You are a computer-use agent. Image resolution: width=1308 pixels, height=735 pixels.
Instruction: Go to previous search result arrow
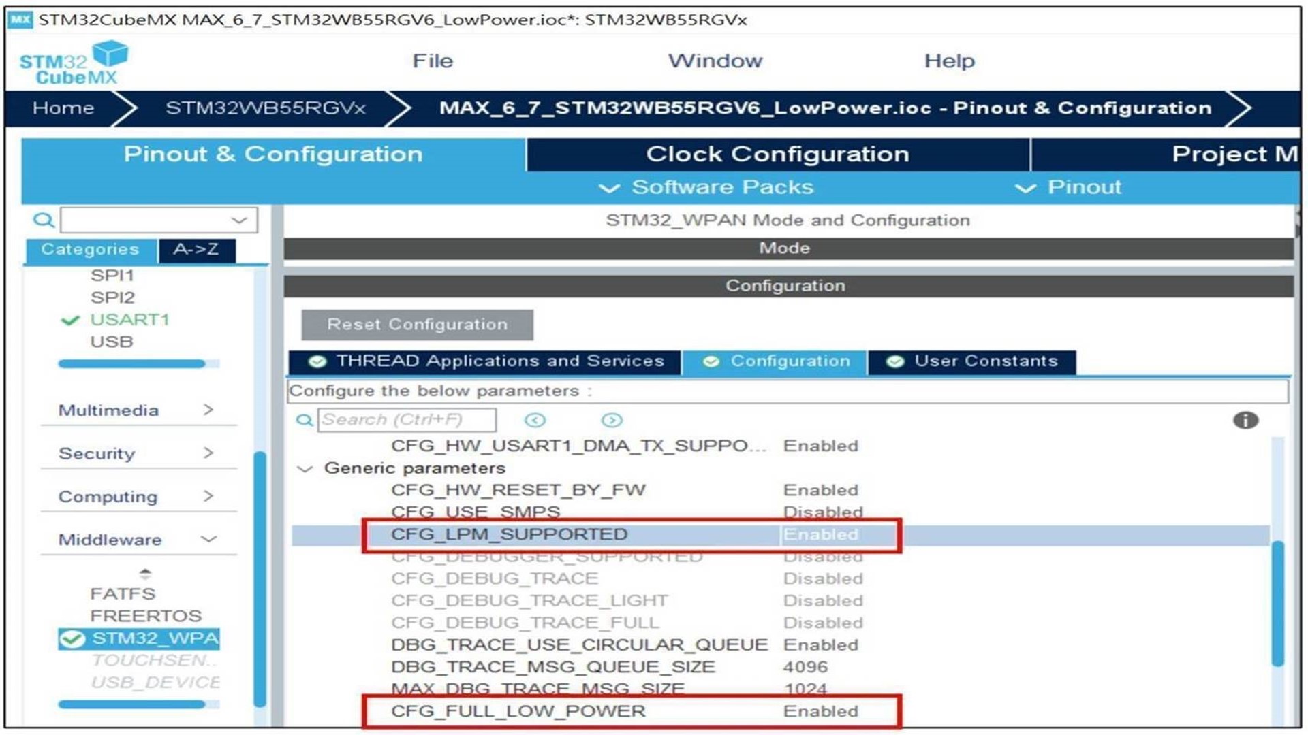[x=535, y=421]
